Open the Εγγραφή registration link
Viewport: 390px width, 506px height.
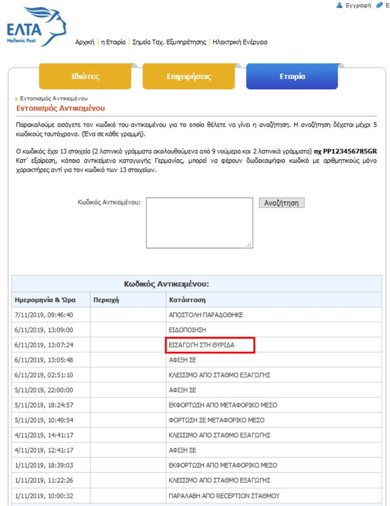point(358,6)
